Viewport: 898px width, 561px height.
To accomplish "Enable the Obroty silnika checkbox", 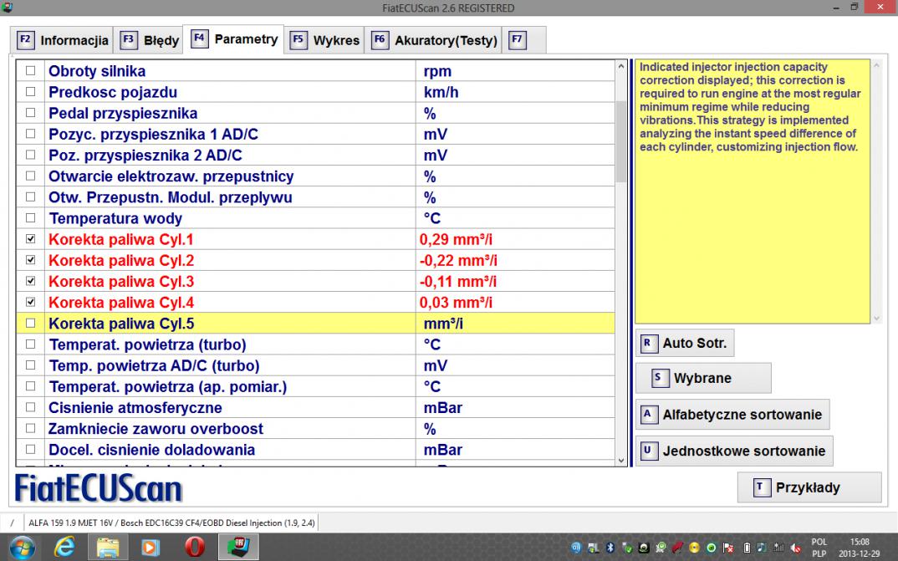I will (30, 70).
